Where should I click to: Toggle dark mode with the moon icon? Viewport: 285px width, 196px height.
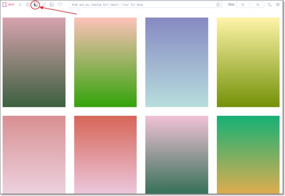point(270,5)
